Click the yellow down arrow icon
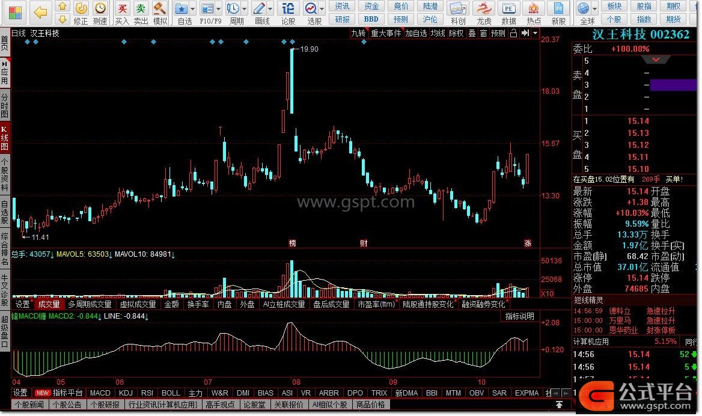The image size is (702, 416). pyautogui.click(x=63, y=19)
